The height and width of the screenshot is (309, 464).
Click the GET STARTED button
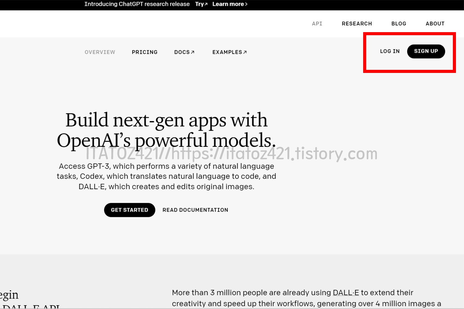pyautogui.click(x=130, y=210)
